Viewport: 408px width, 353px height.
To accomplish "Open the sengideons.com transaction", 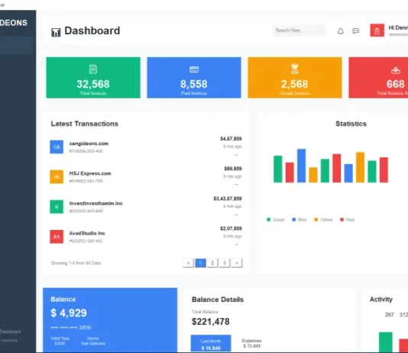I will [x=89, y=144].
